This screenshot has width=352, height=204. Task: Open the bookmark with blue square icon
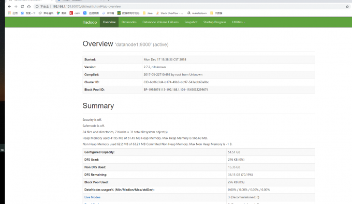point(91,13)
